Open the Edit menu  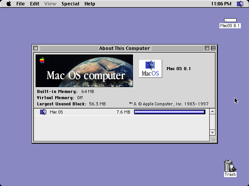[35, 3]
